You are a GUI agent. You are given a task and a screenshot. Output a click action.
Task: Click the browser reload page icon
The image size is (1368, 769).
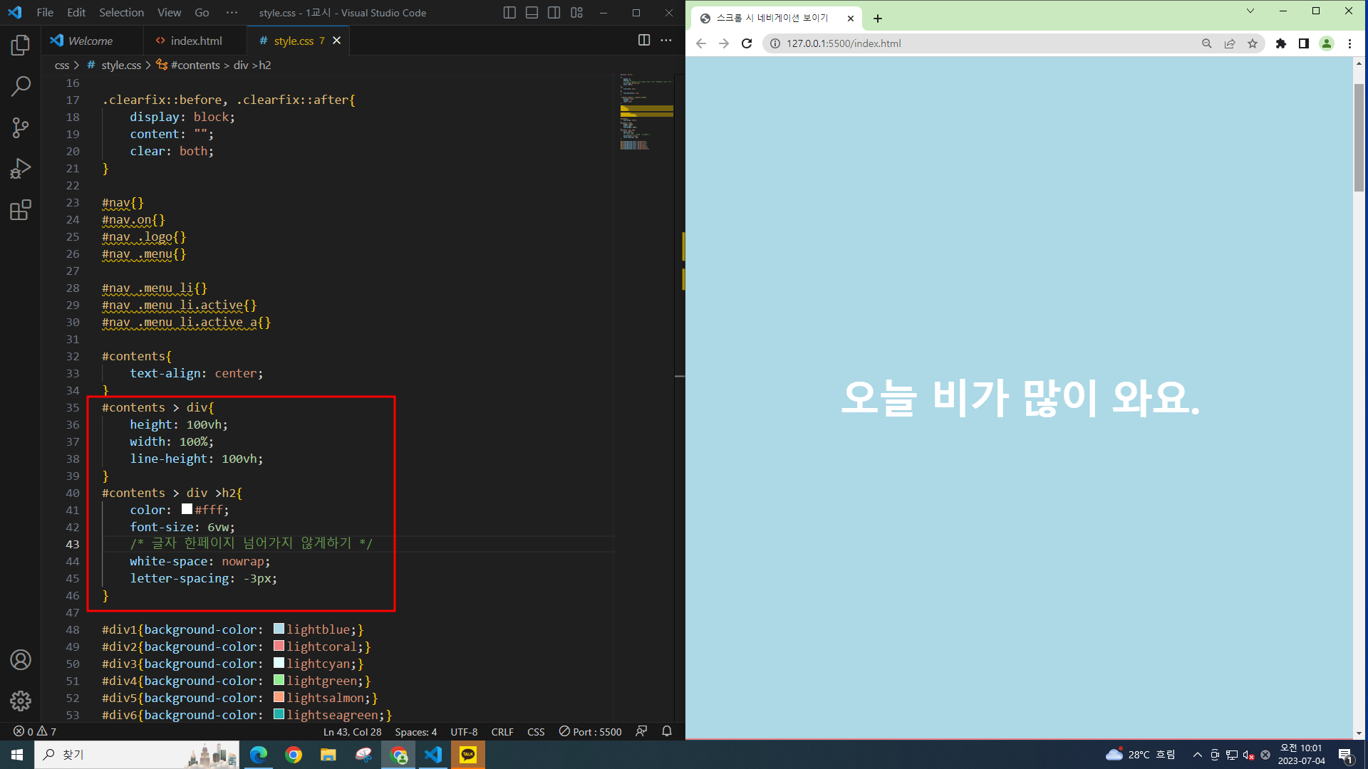(x=747, y=43)
